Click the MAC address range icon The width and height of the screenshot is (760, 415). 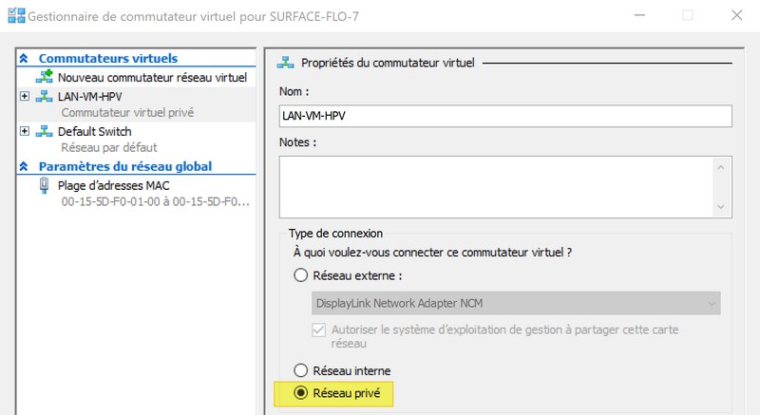44,186
